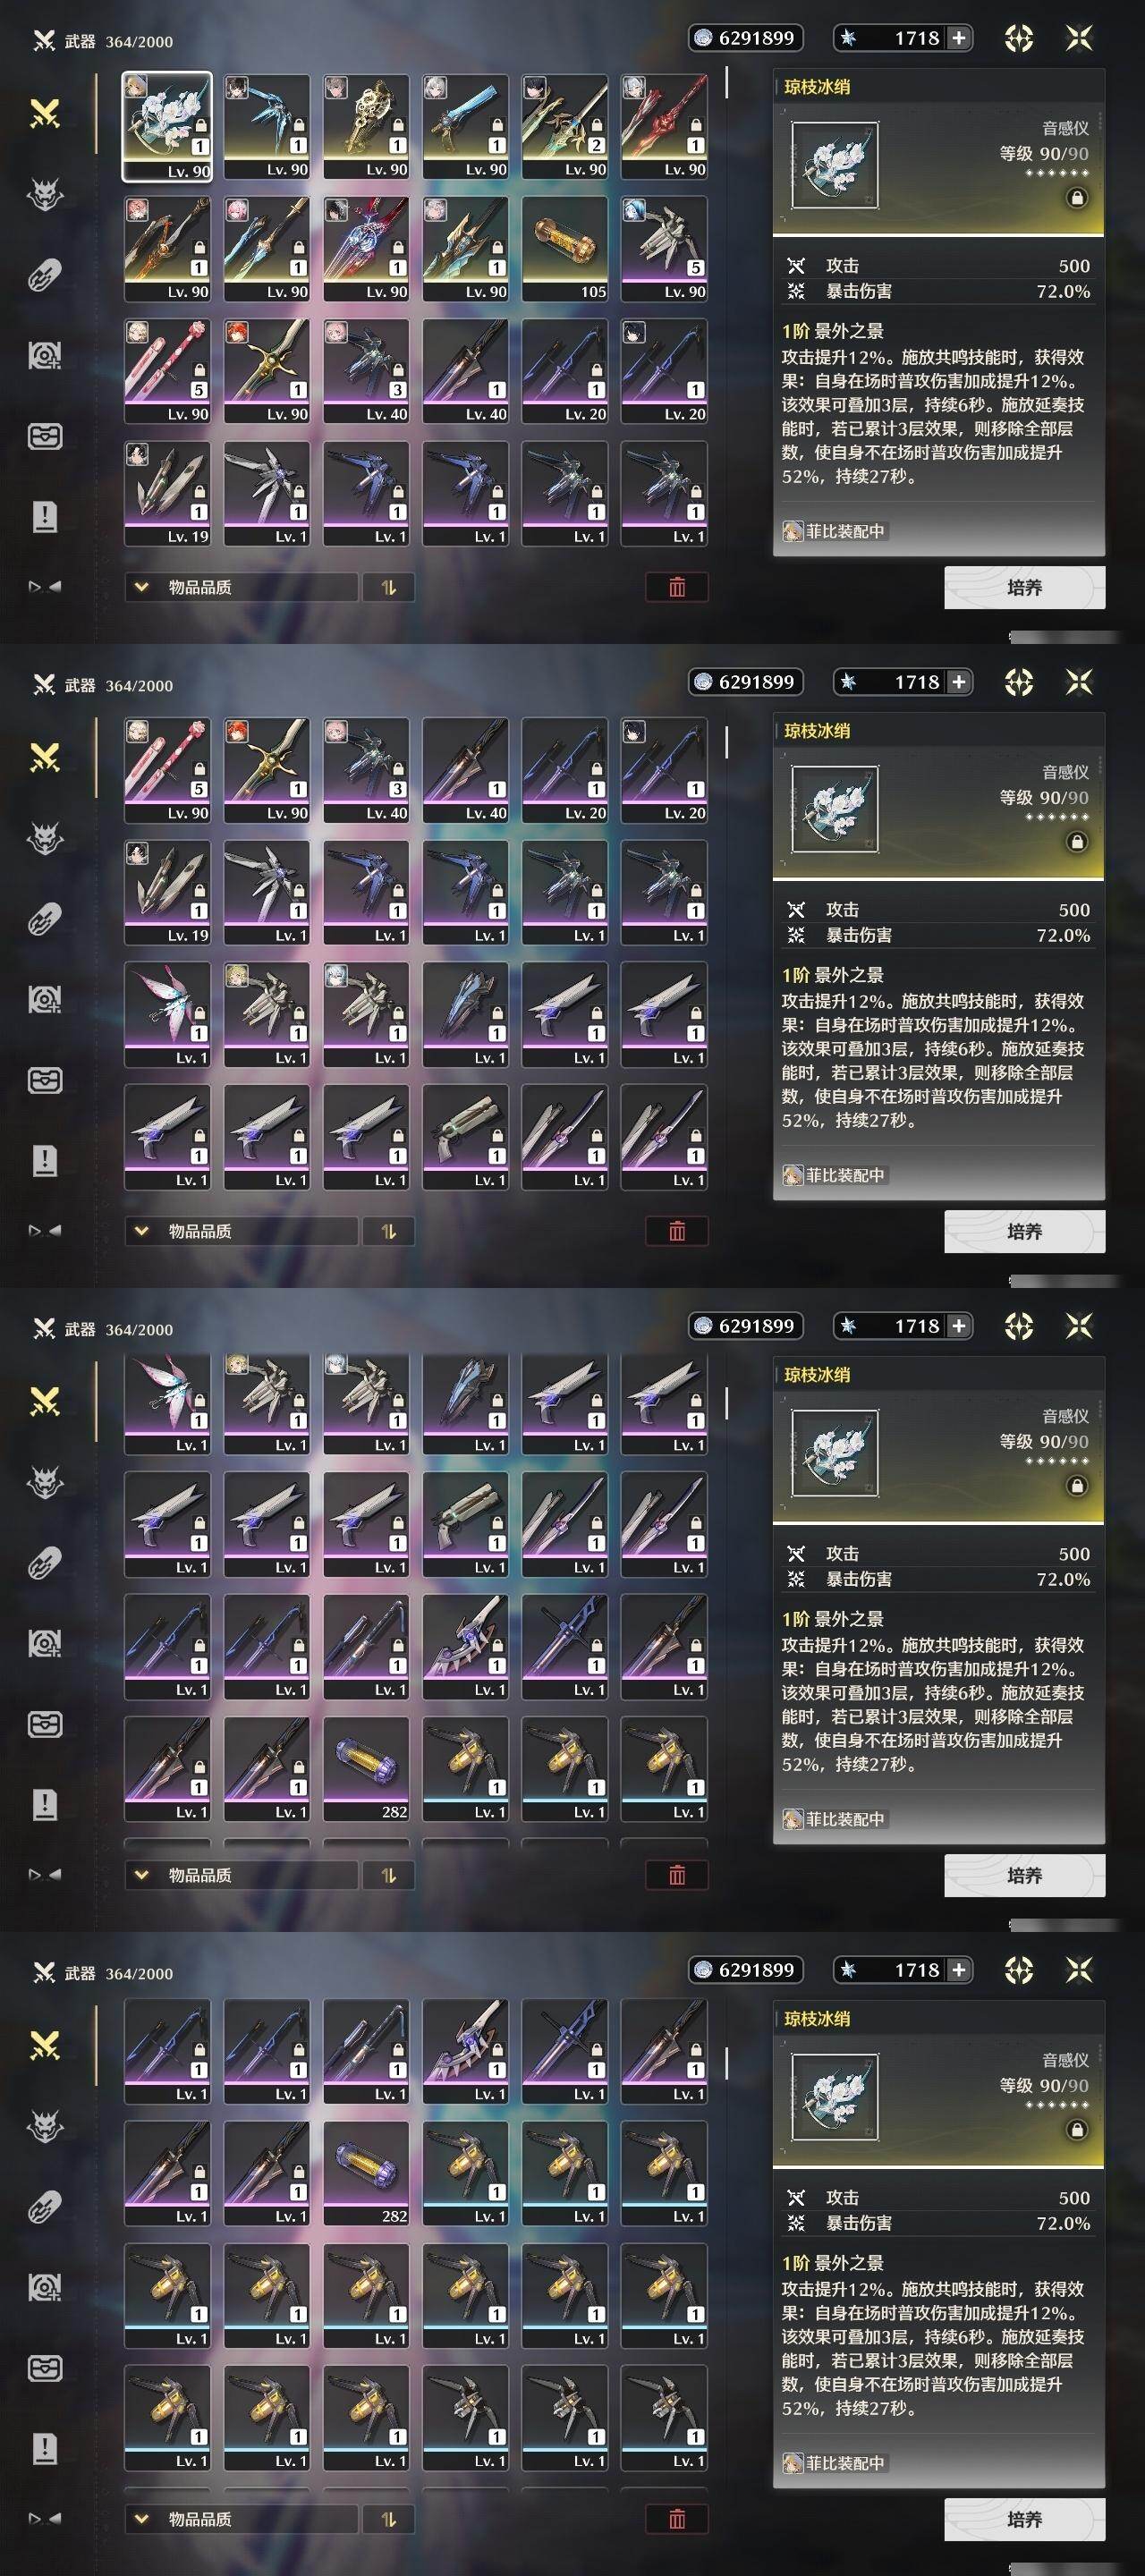Open the capsule materials tab in topmost sidebar

click(x=44, y=275)
